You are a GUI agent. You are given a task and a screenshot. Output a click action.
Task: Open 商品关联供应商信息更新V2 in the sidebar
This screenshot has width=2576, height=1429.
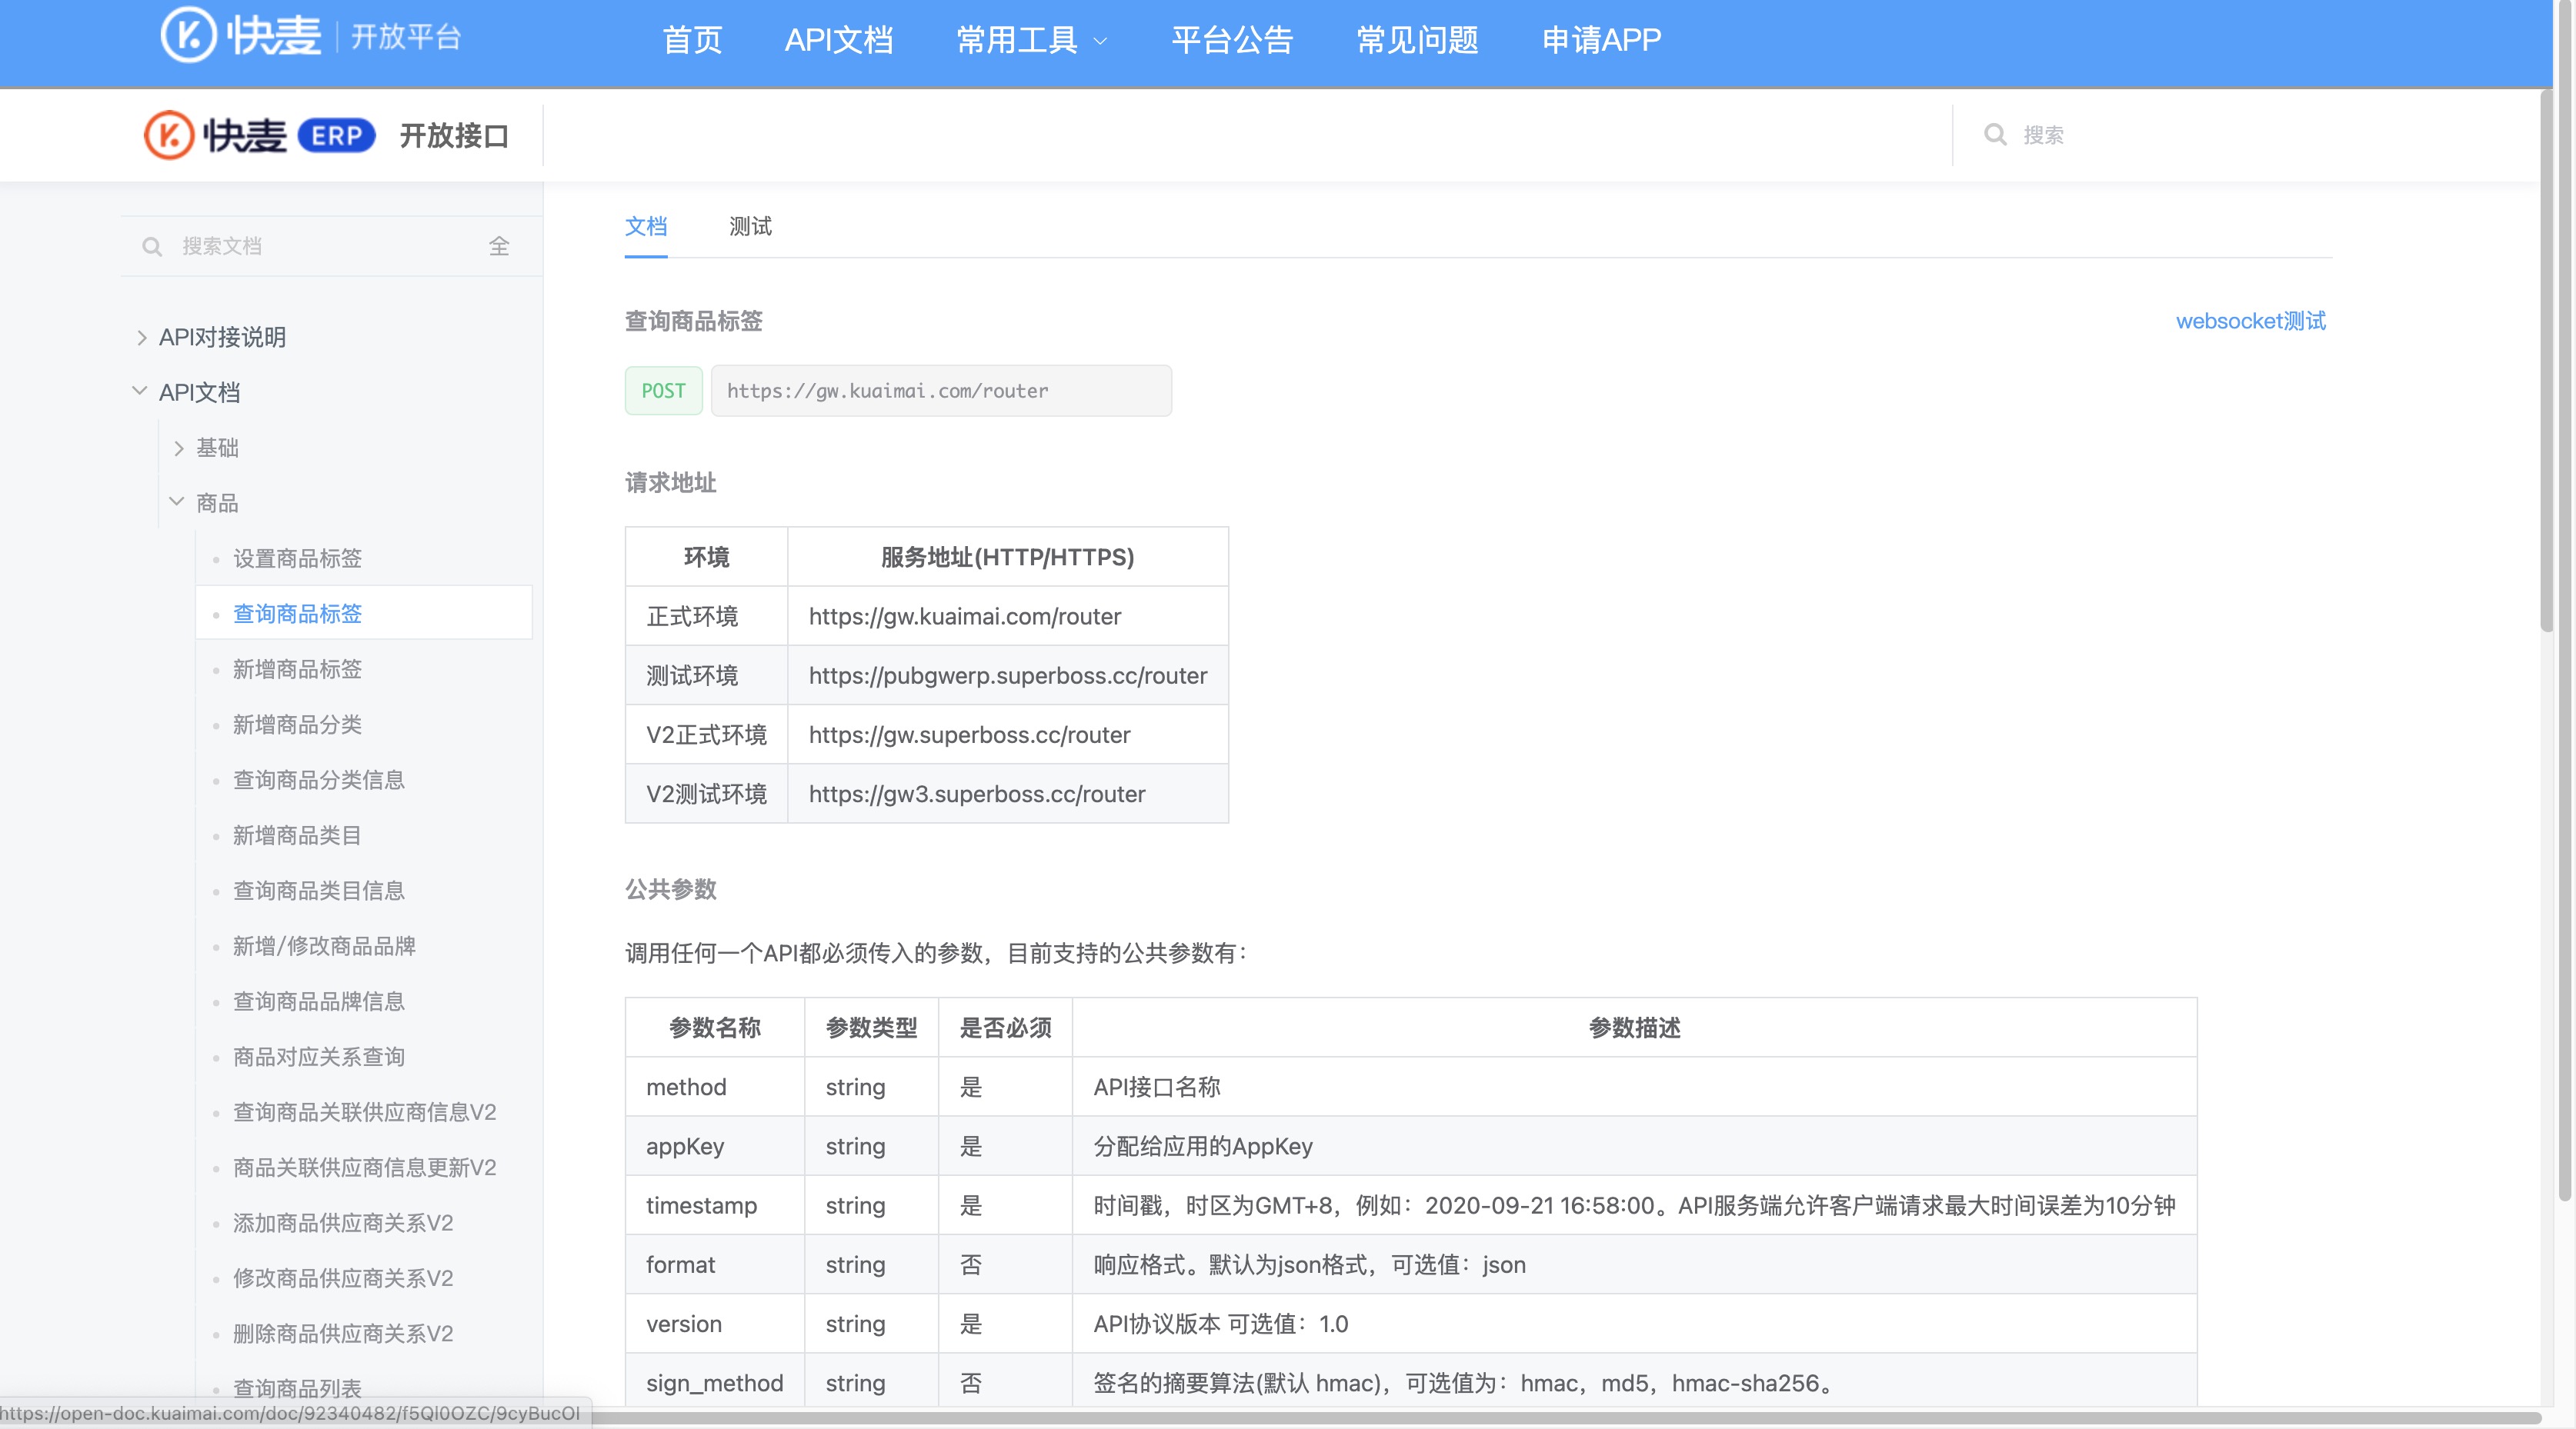click(x=365, y=1168)
